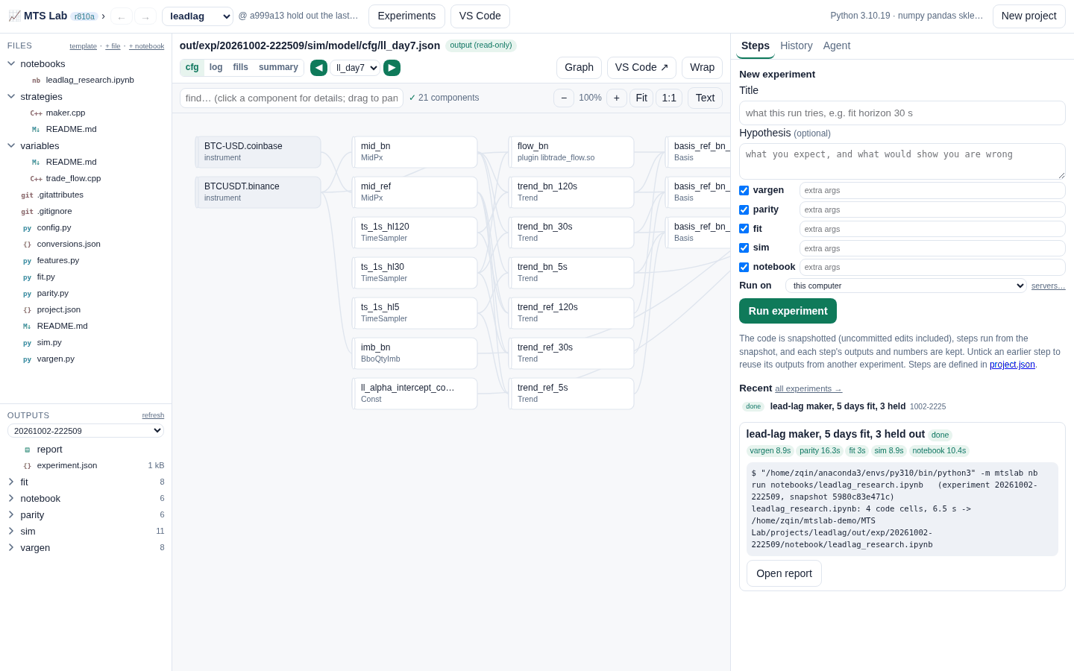This screenshot has width=1074, height=671.
Task: Open the Run on computer dropdown
Action: [906, 286]
